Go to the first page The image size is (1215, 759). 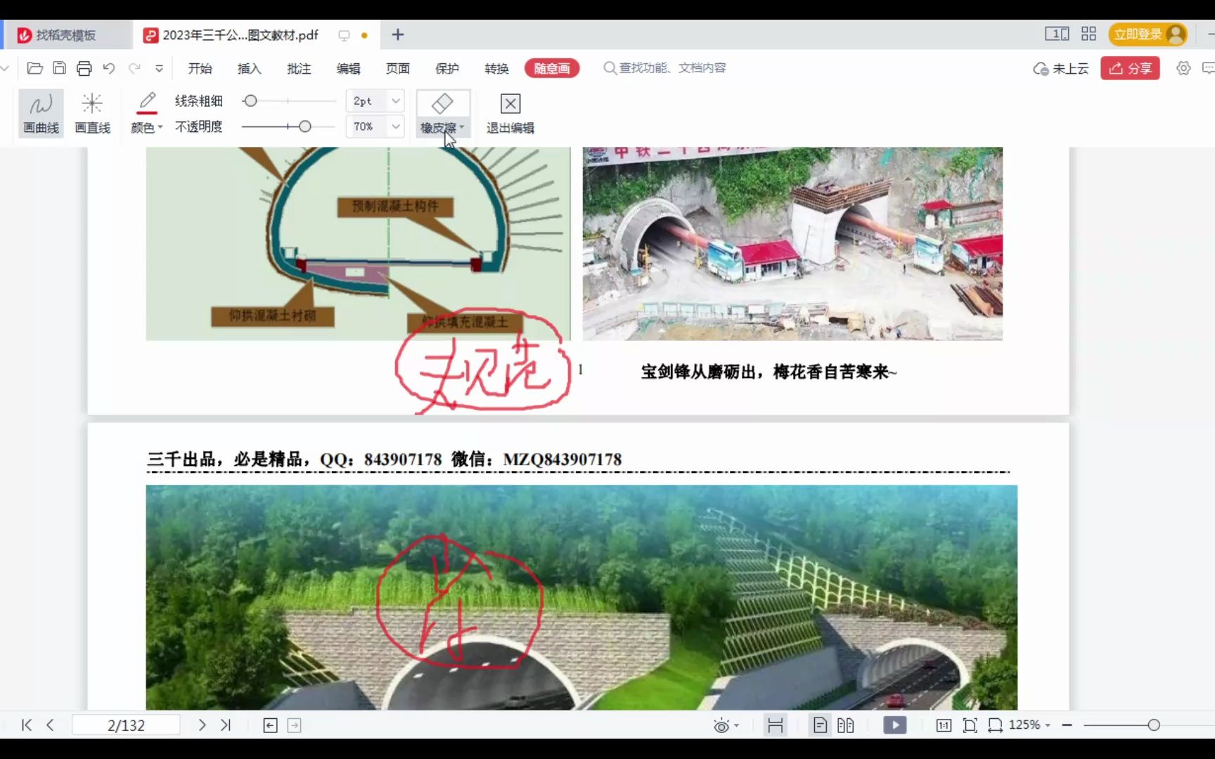(27, 725)
